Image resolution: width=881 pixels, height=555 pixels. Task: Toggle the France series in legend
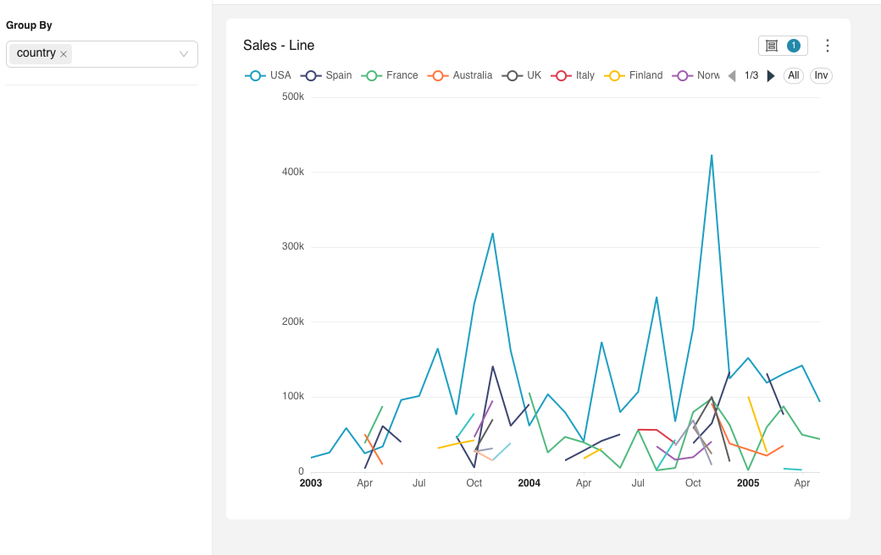391,75
